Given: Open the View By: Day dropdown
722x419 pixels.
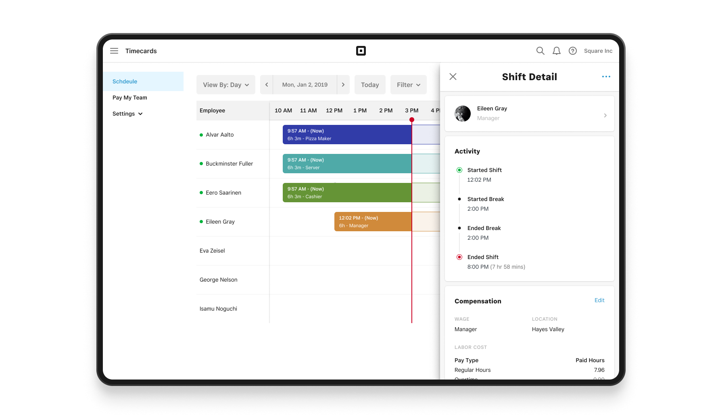Looking at the screenshot, I should (x=225, y=85).
